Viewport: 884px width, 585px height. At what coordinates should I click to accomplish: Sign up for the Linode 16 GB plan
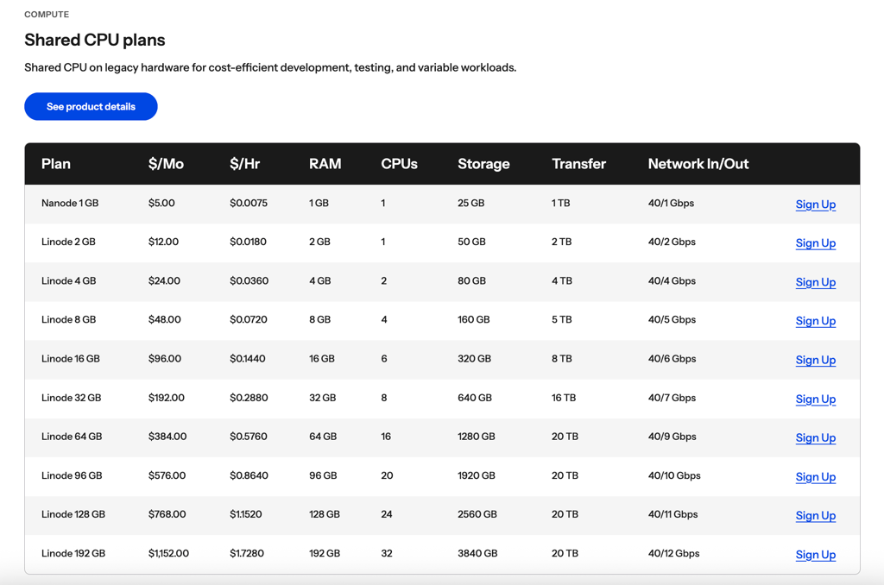click(815, 360)
